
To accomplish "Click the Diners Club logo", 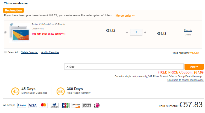I will 54,105.
